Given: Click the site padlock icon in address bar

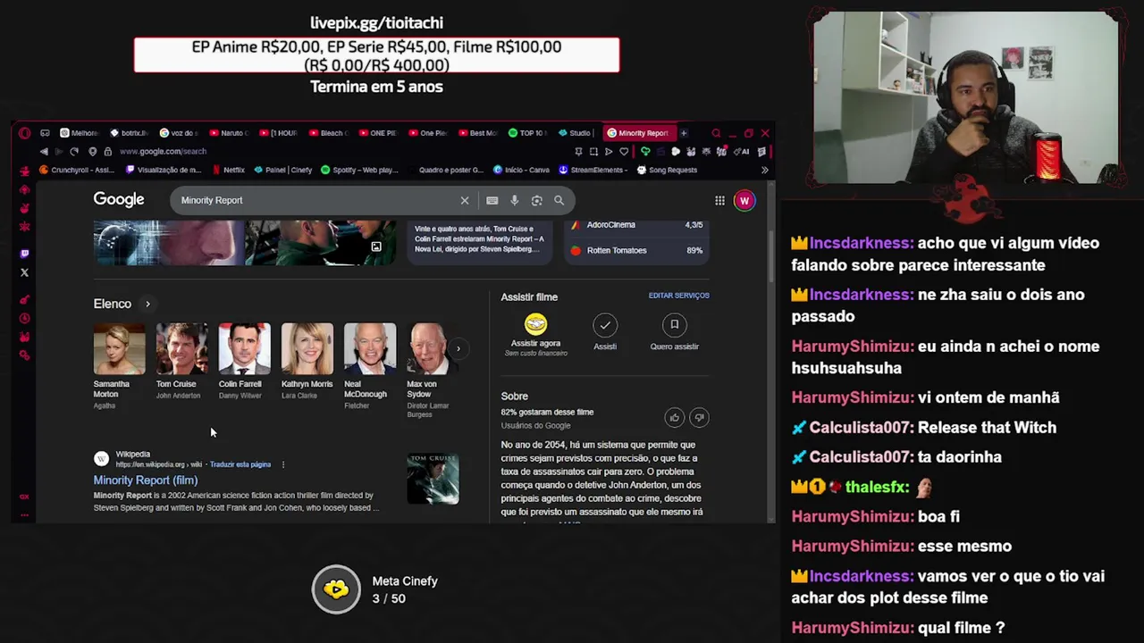Looking at the screenshot, I should click(107, 152).
